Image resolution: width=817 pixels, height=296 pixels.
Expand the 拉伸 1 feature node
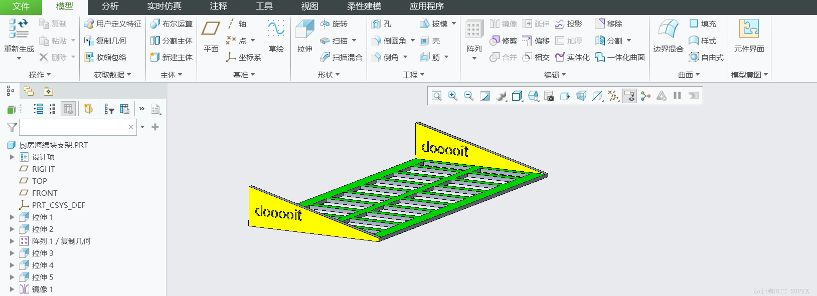click(x=12, y=217)
